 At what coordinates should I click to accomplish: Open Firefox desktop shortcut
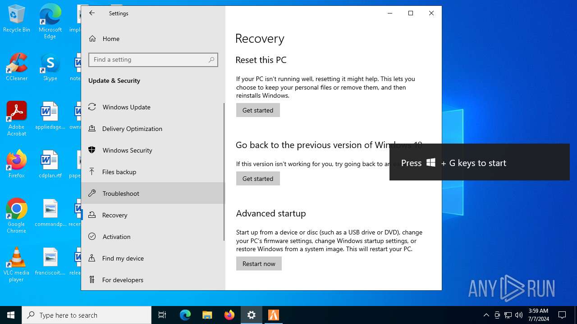click(x=17, y=165)
